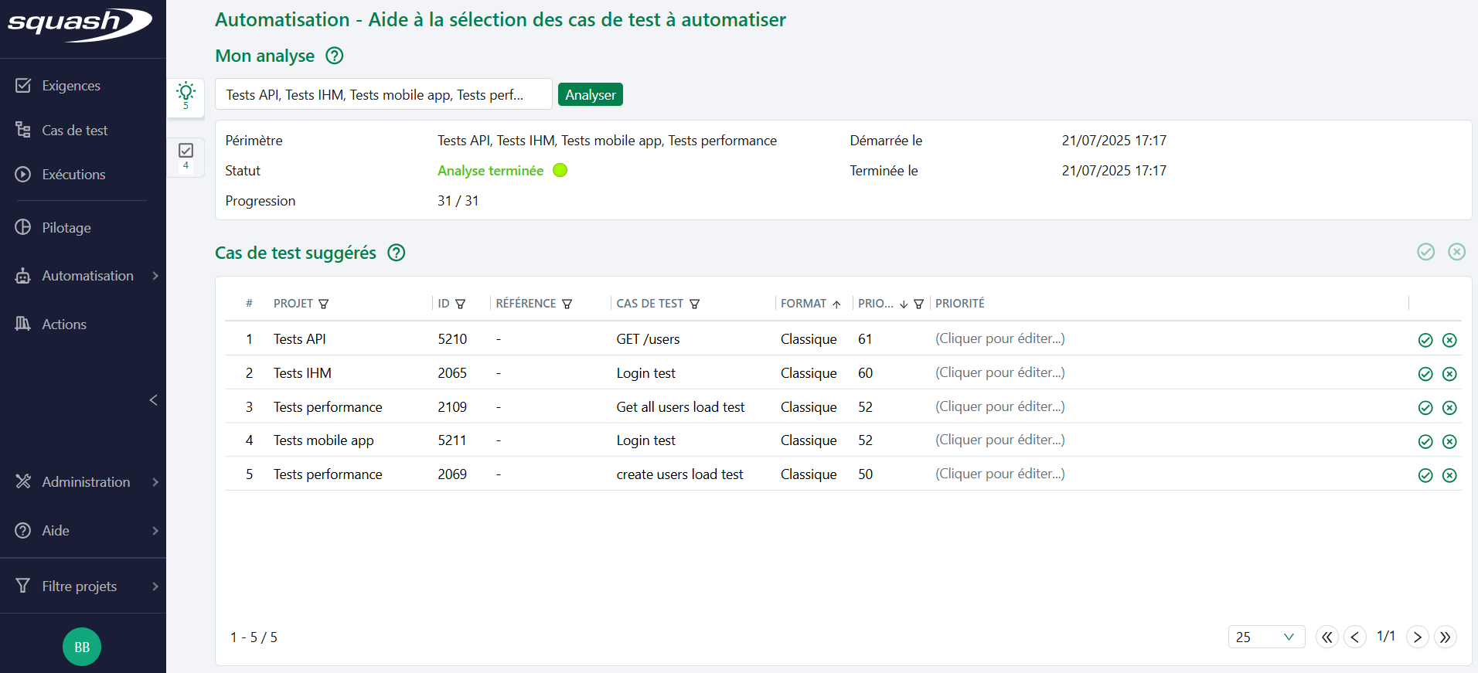Edit priority for create users load test row
This screenshot has height=673, width=1478.
(x=1000, y=474)
